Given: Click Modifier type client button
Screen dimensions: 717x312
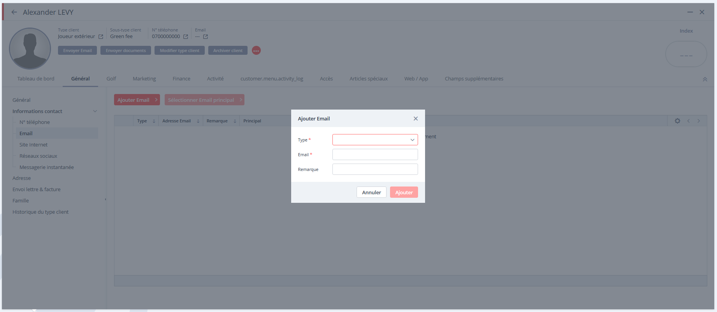Looking at the screenshot, I should (x=179, y=51).
